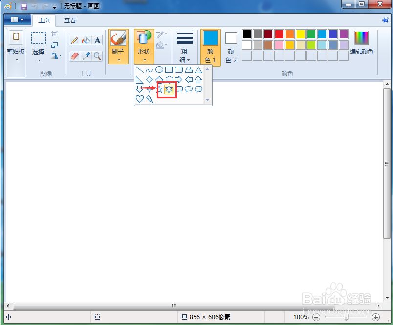Screen dimensions: 393x325
Task: Save the drawing with the floppy disk icon
Action: click(x=24, y=7)
